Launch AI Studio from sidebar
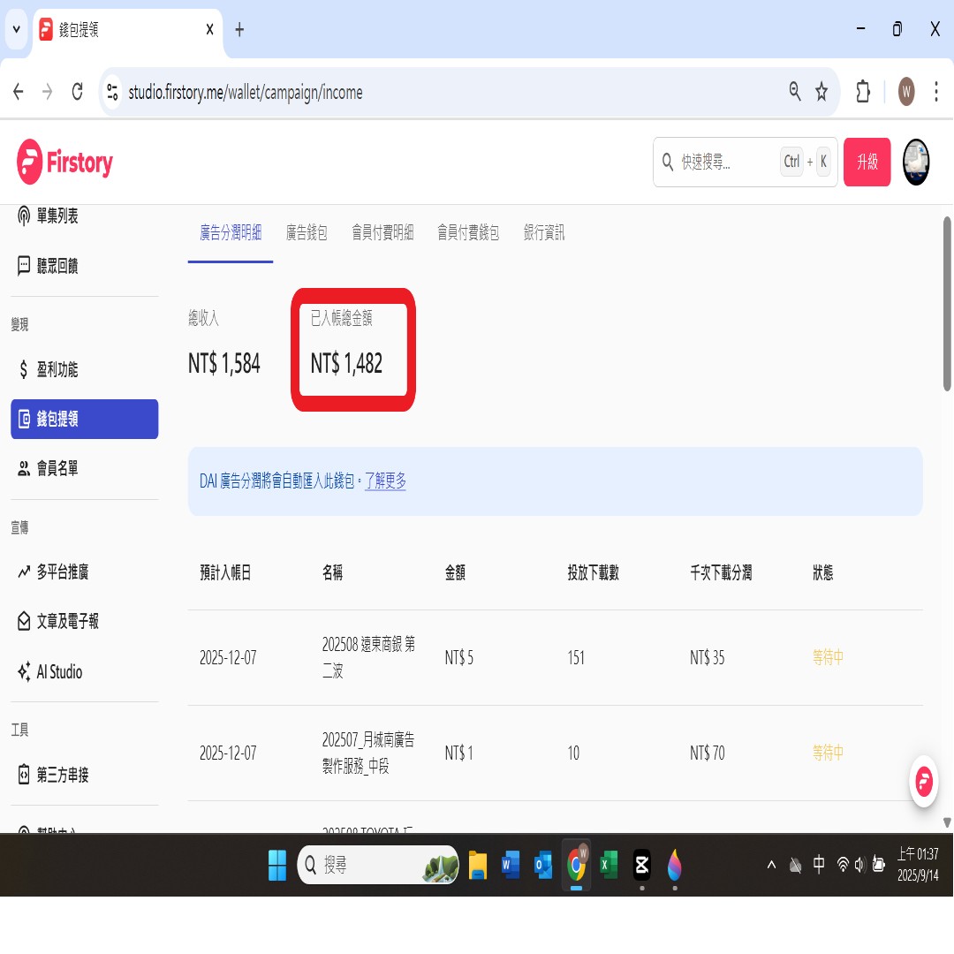The height and width of the screenshot is (954, 954). (58, 672)
